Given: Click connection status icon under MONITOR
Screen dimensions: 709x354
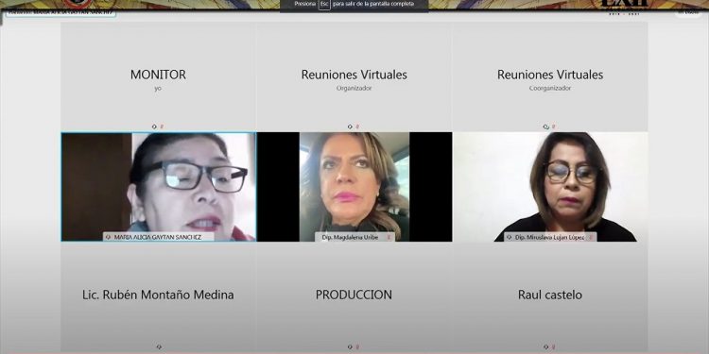Looking at the screenshot, I should [154, 126].
